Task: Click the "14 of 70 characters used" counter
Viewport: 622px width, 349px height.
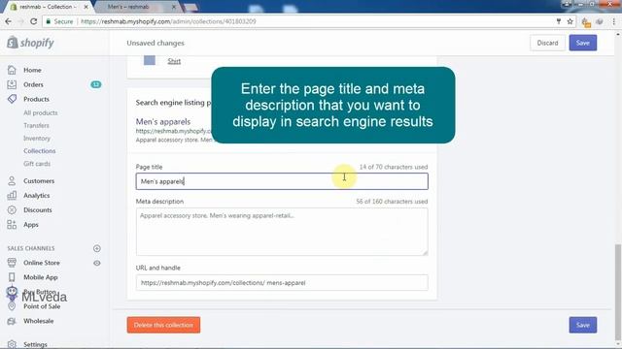Action: (x=394, y=167)
